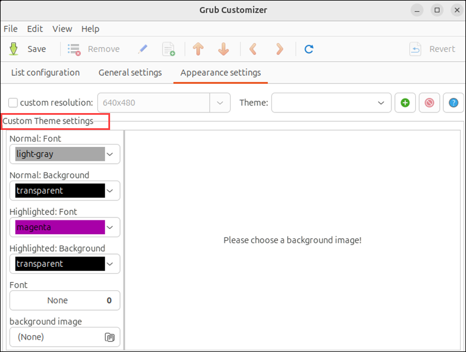466x352 pixels.
Task: Enable the custom resolution checkbox
Action: tap(13, 103)
